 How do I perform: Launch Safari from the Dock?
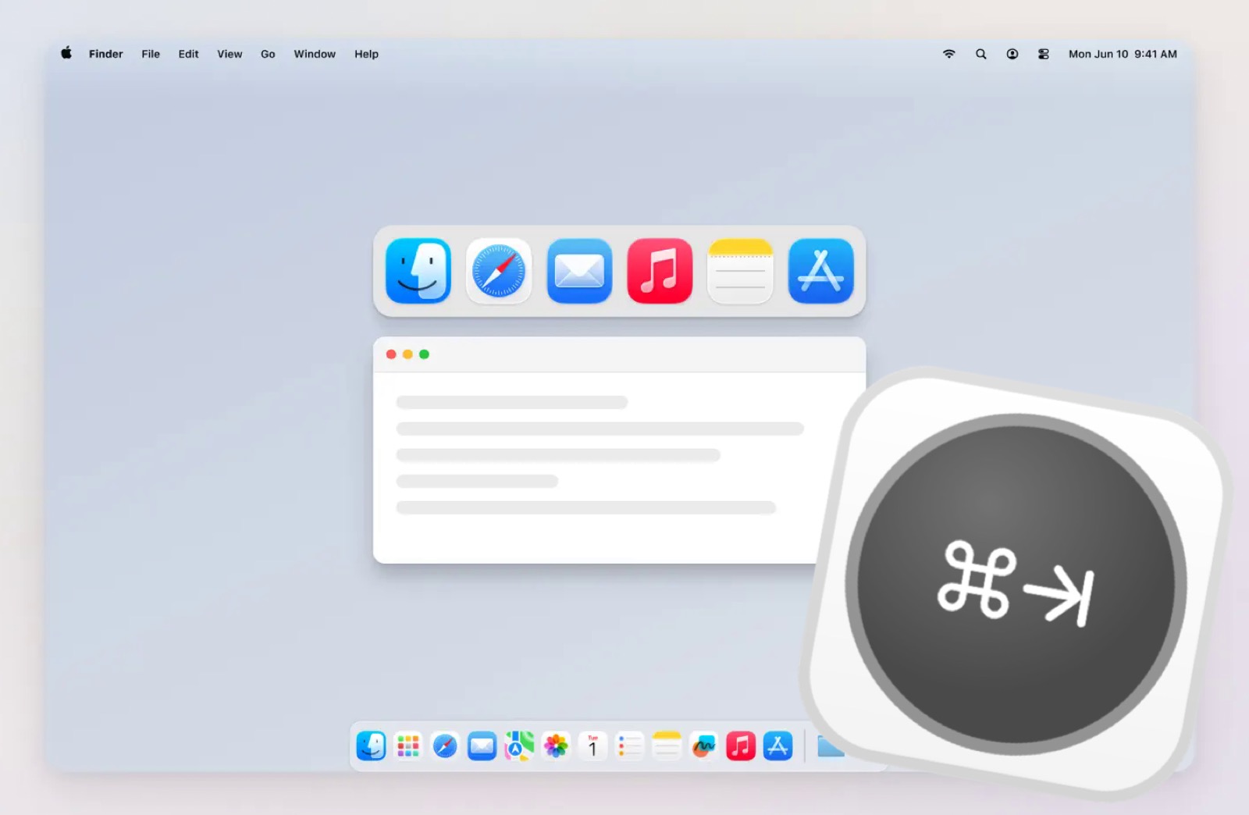click(445, 746)
